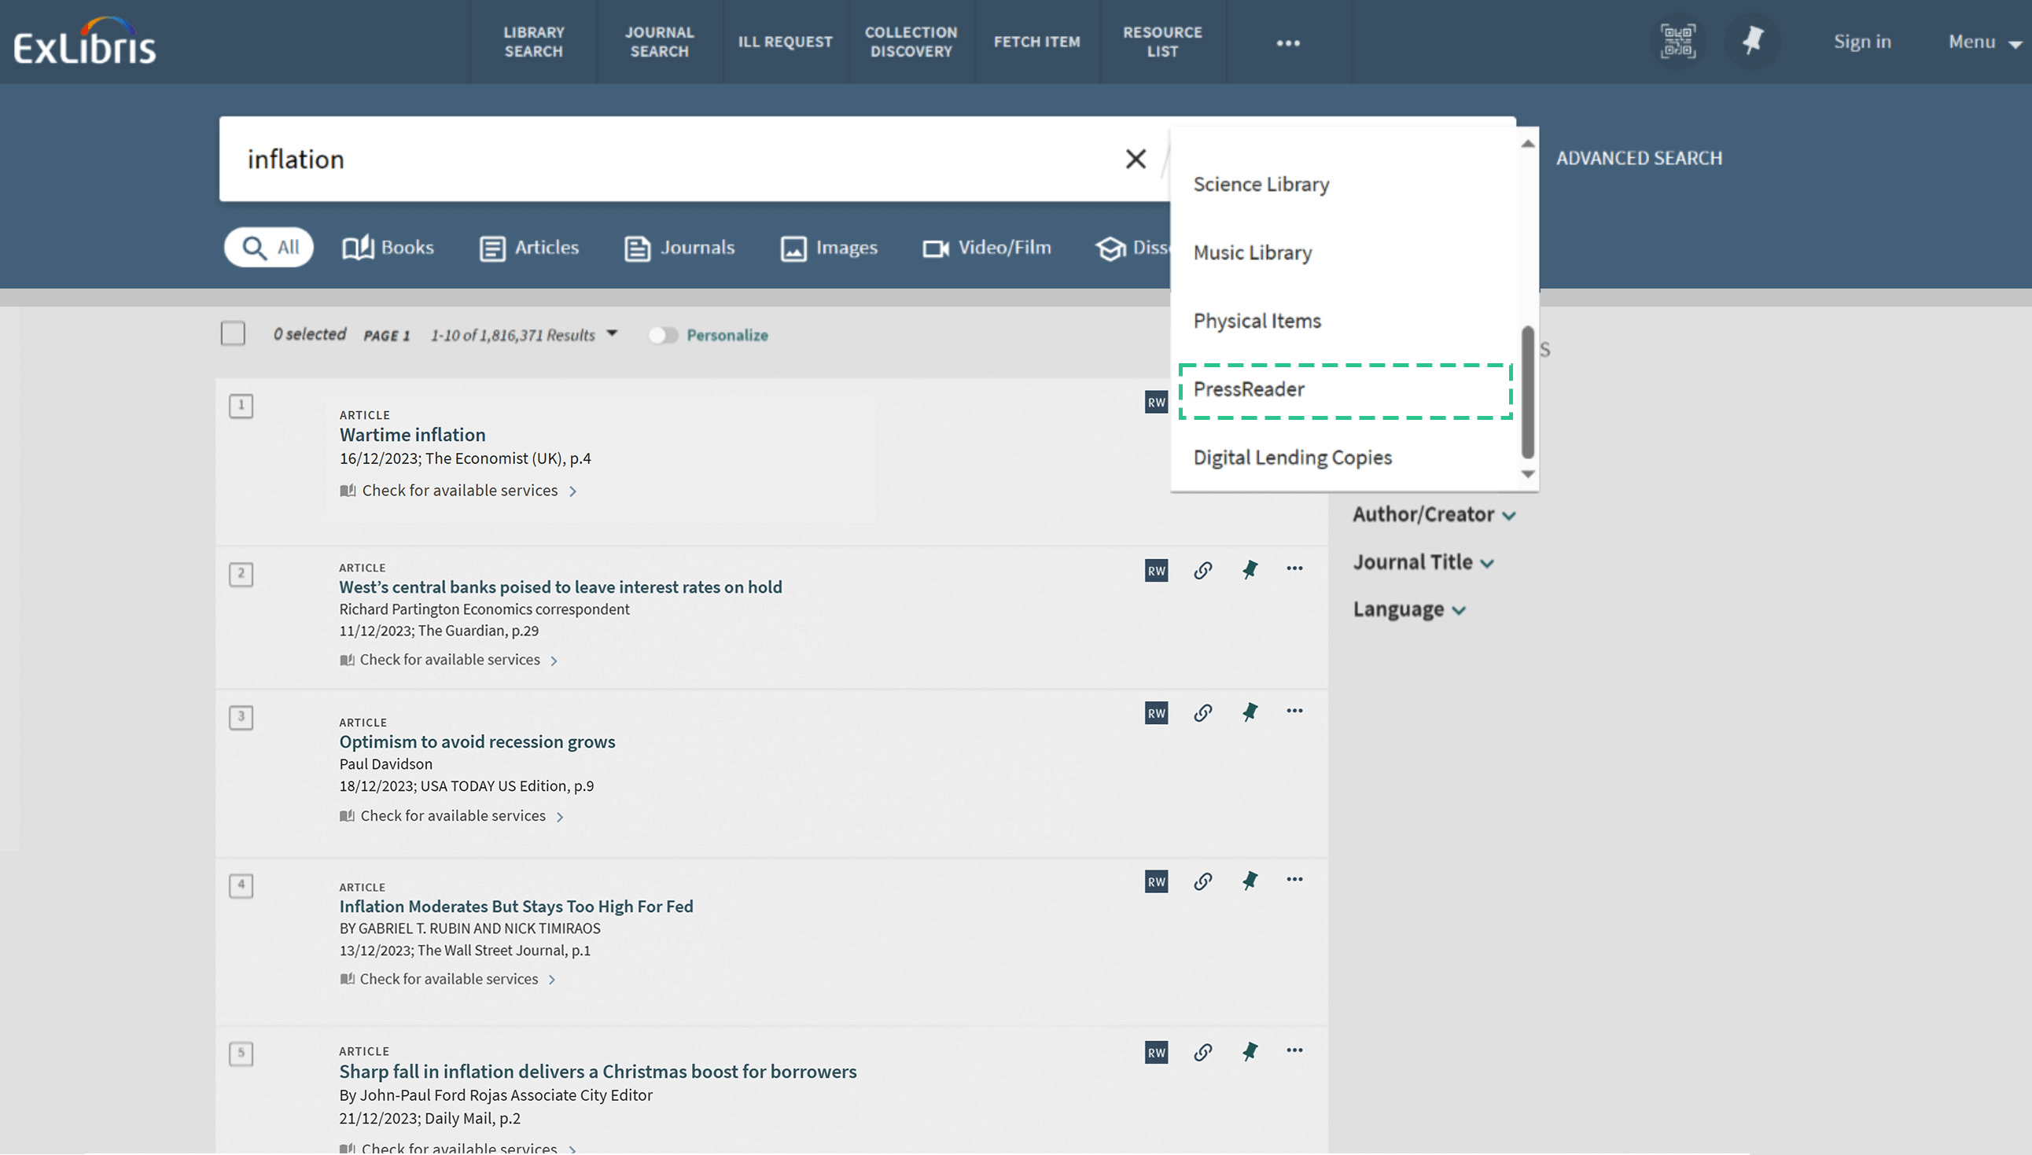2032x1155 pixels.
Task: Enable the Personalize toggle
Action: [663, 335]
